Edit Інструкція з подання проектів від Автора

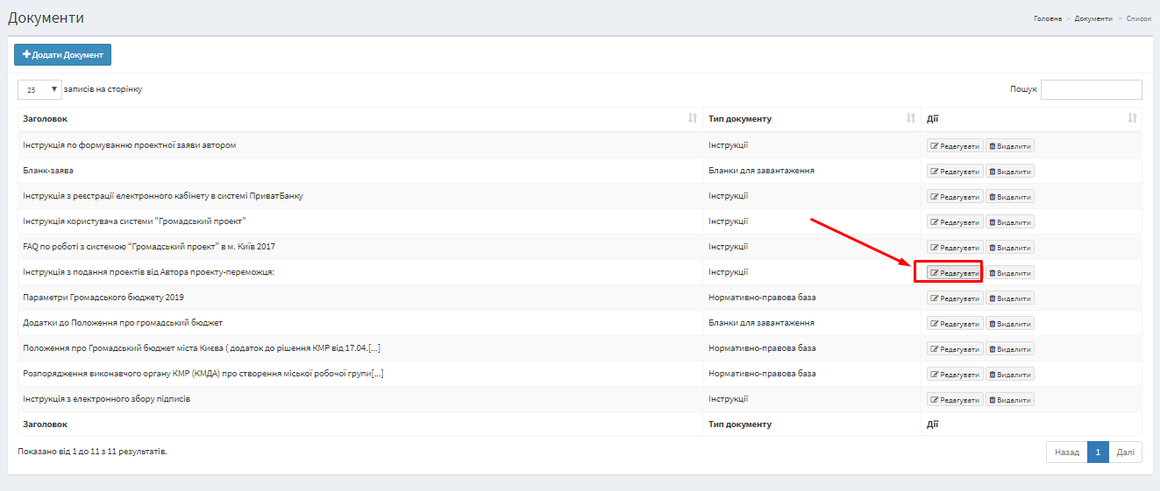[x=955, y=273]
